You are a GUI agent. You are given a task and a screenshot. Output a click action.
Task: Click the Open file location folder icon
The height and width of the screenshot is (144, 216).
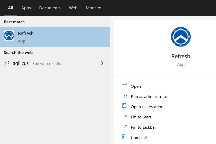[124, 106]
